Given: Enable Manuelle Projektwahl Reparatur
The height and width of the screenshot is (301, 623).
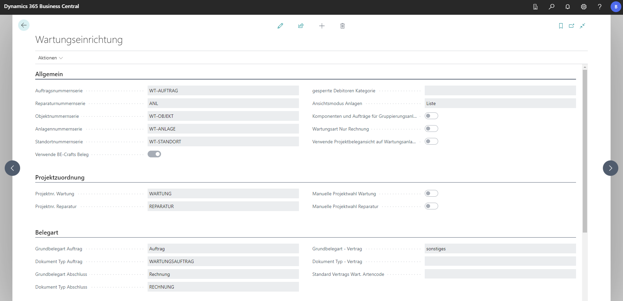Looking at the screenshot, I should (x=431, y=206).
